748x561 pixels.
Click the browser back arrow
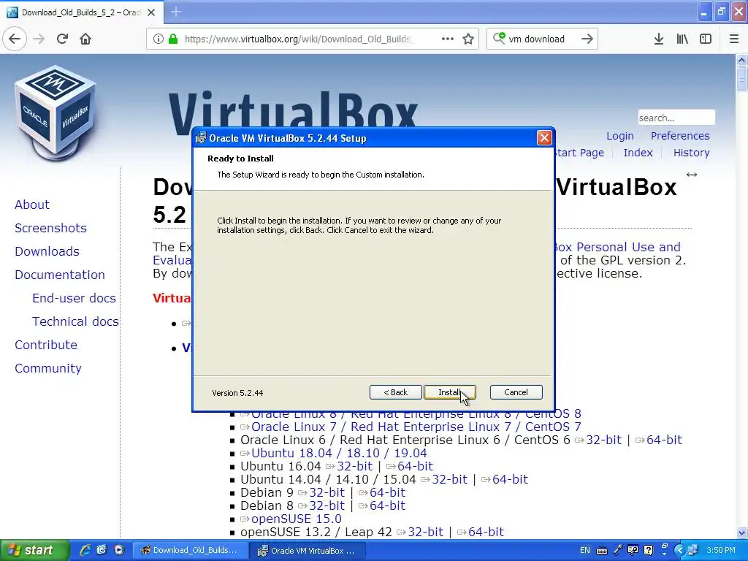point(15,39)
